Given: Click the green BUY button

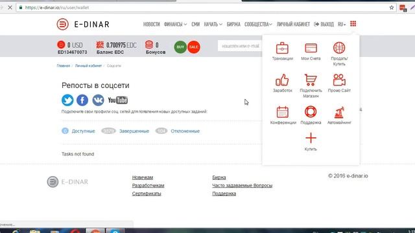Looking at the screenshot, I should pyautogui.click(x=180, y=47).
